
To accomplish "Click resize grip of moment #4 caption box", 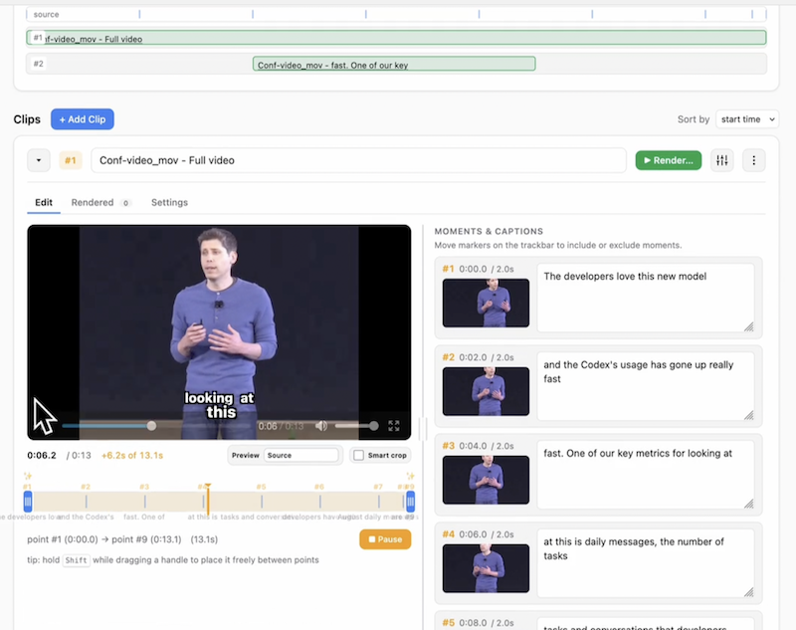I will pyautogui.click(x=749, y=592).
